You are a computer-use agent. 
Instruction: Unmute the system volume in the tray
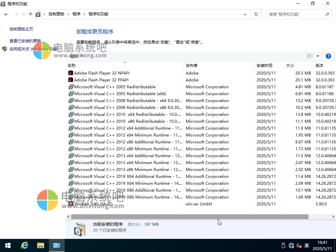point(298,245)
